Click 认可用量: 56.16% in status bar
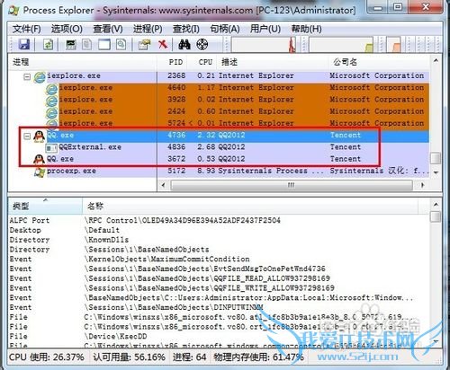 pos(129,357)
